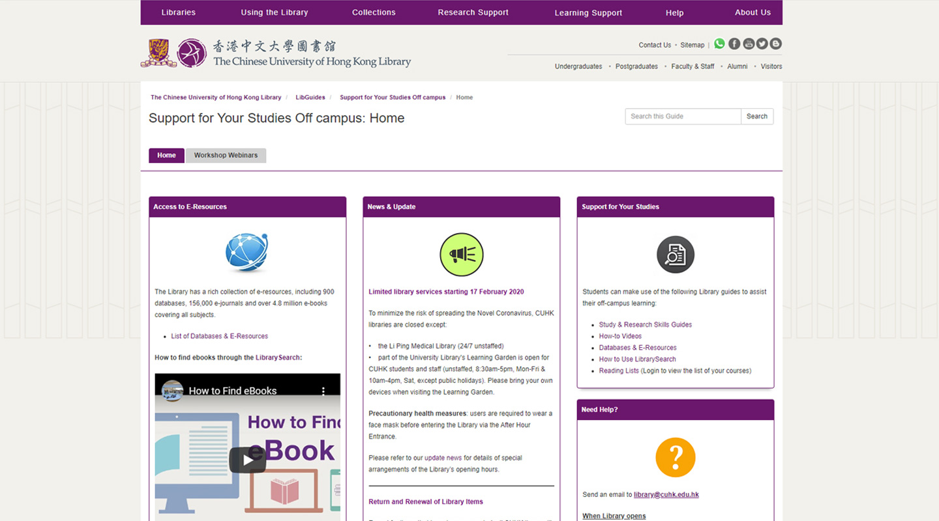Open the Sitemap link
The height and width of the screenshot is (521, 939).
point(693,45)
